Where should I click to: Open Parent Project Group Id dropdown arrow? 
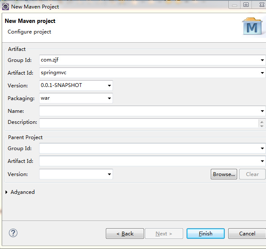point(262,148)
